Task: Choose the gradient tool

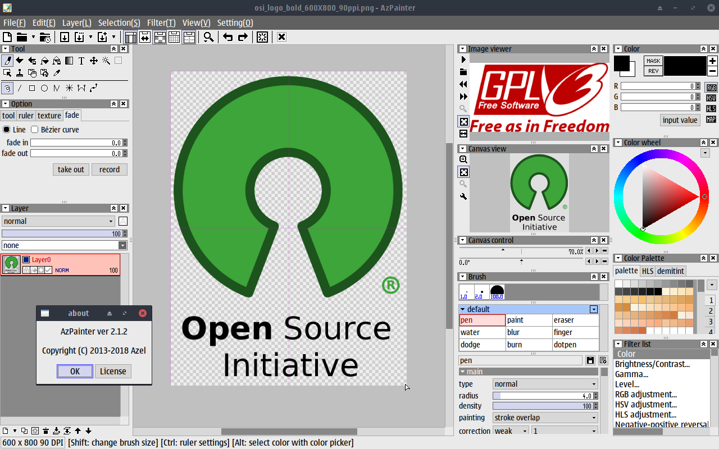Action: (69, 61)
